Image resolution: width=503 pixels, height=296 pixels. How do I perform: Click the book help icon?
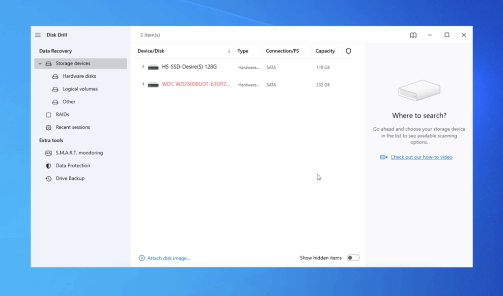click(x=413, y=35)
